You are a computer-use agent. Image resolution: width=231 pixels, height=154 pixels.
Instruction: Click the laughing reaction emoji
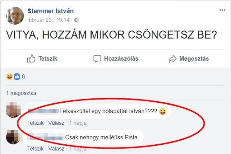[x=9, y=77]
